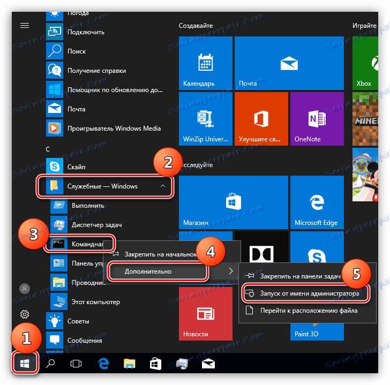Open Поиск app icon in list
The height and width of the screenshot is (385, 390).
55,51
